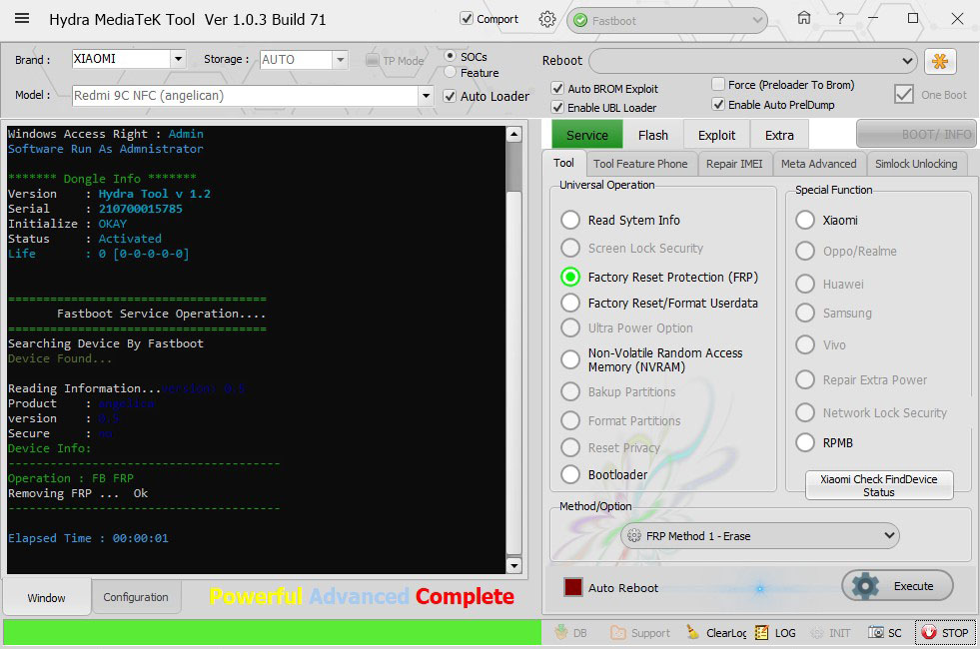Screen dimensions: 980x649
Task: Click the orange asterisk reboot button
Action: tap(940, 61)
